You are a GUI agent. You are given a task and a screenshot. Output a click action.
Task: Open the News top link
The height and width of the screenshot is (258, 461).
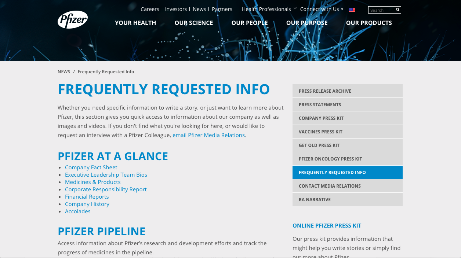point(199,9)
